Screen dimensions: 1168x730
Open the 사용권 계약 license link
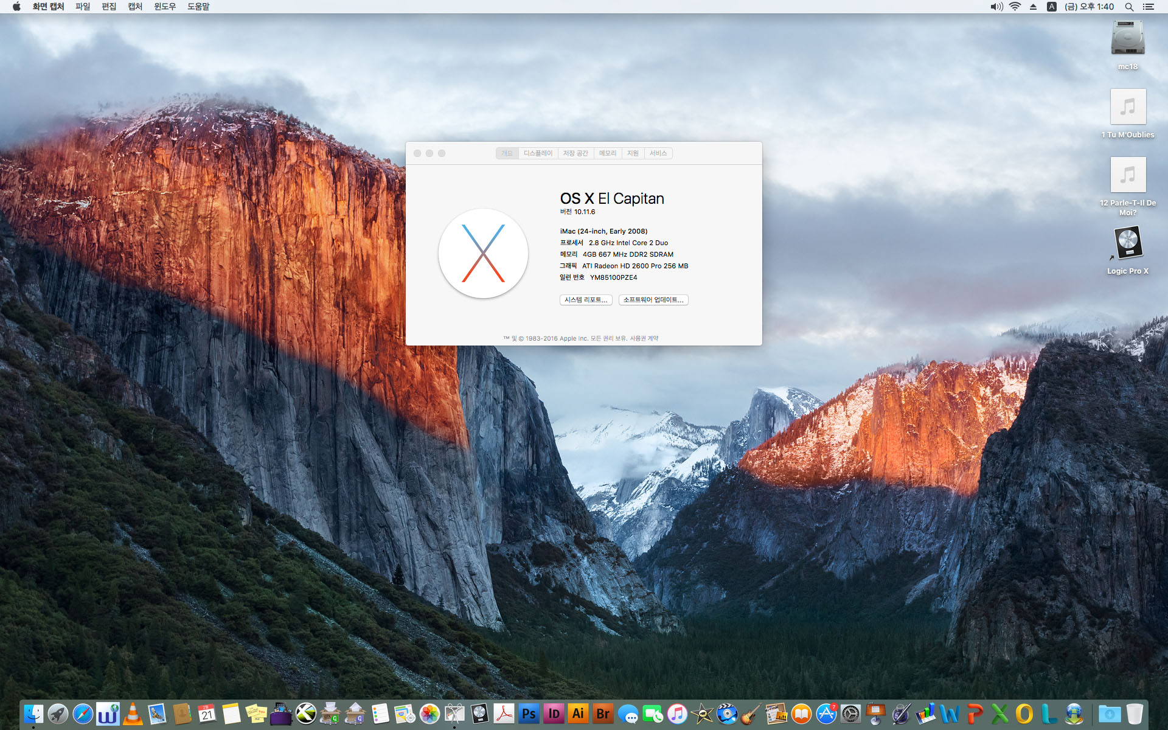pos(644,338)
